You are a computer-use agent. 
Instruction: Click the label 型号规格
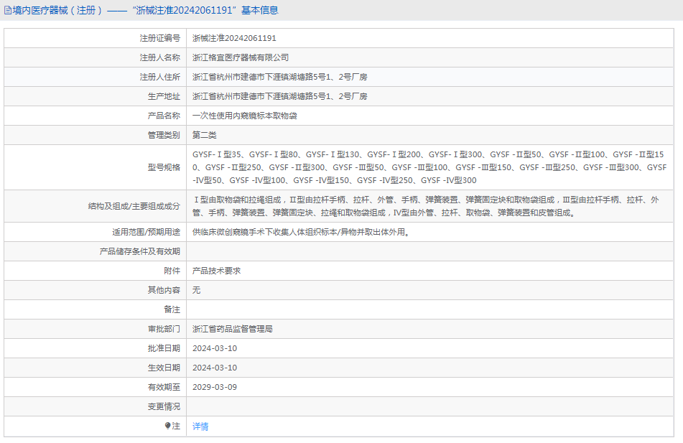coord(164,167)
